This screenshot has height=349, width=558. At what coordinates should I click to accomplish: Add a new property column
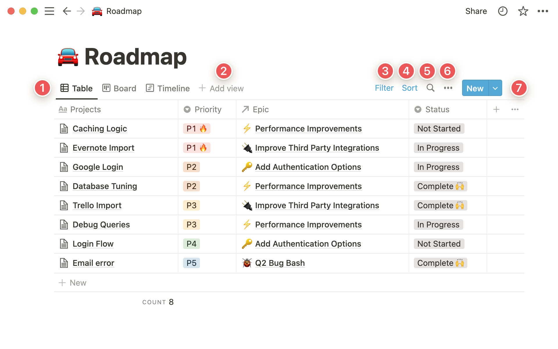pyautogui.click(x=496, y=109)
